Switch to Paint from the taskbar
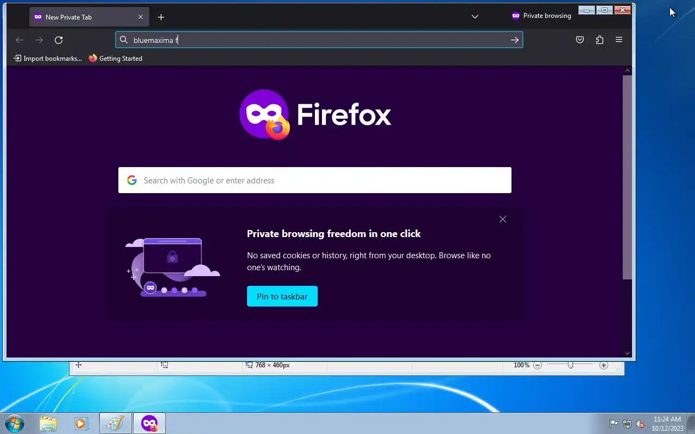This screenshot has height=434, width=695. point(116,423)
